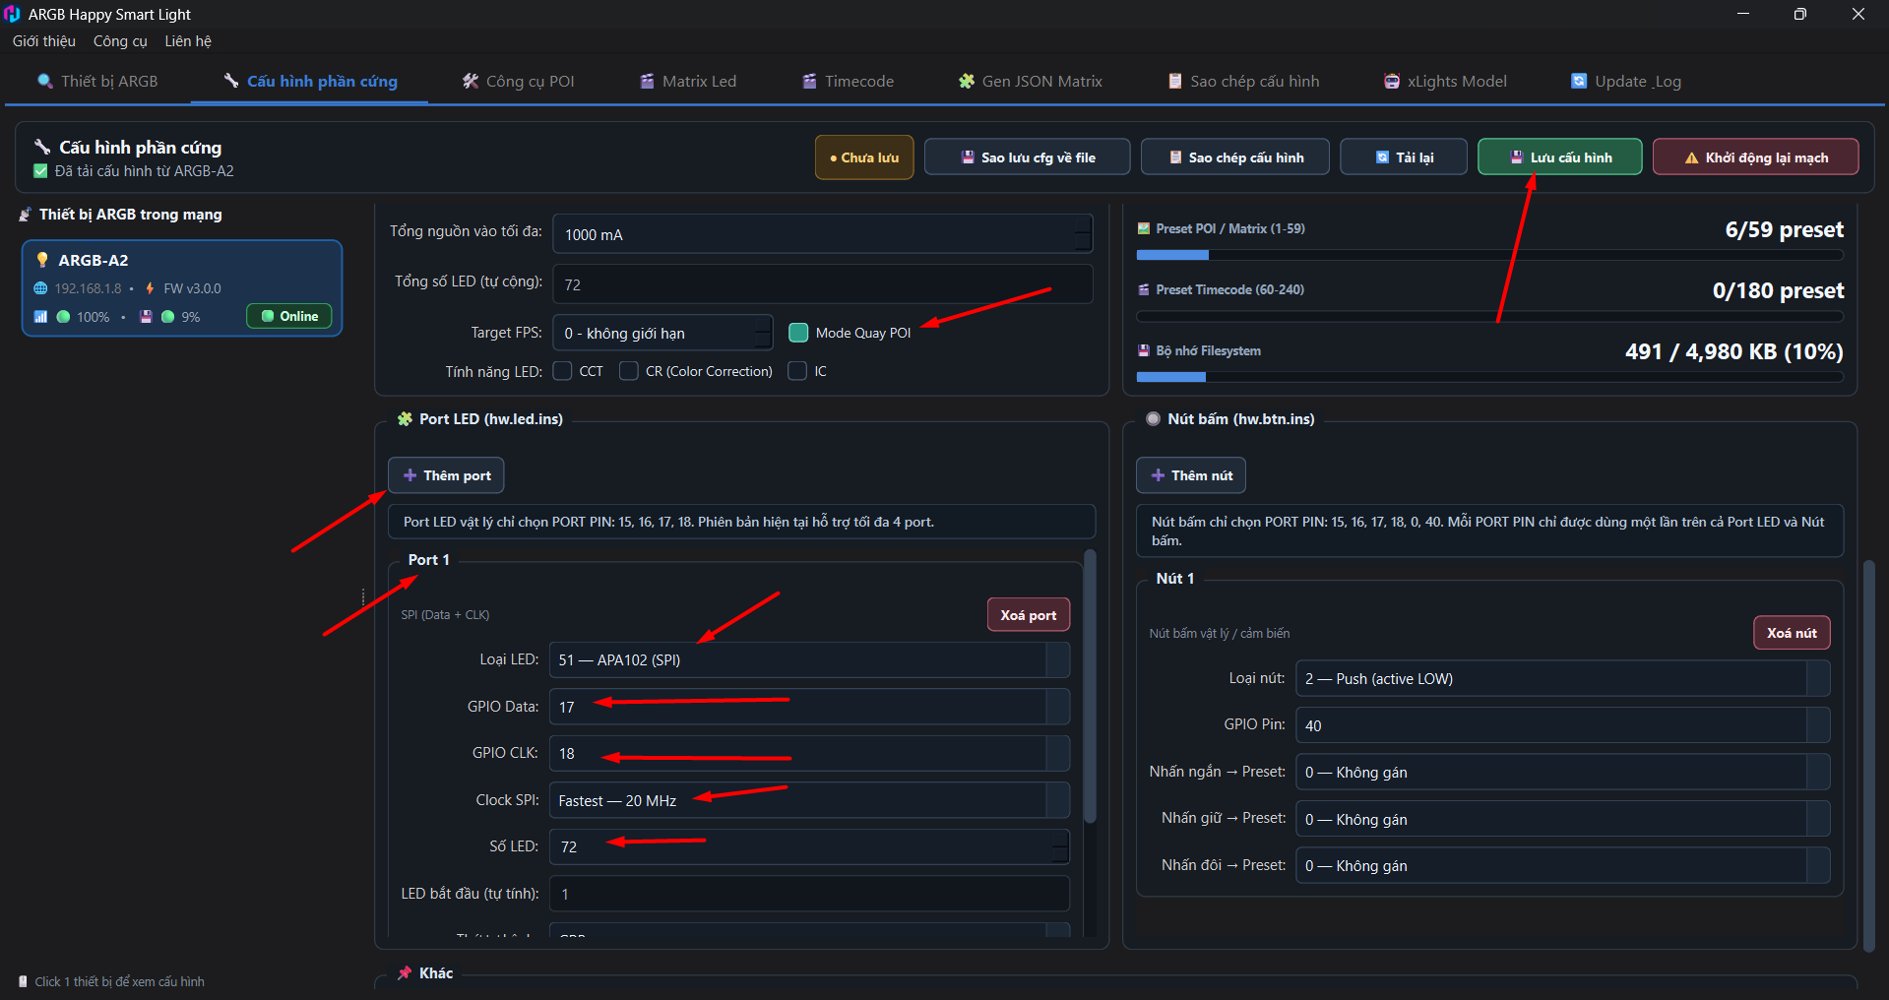Click the lightbulb icon of ARGB-A2 device
Viewport: 1889px width, 1000px height.
pos(42,260)
